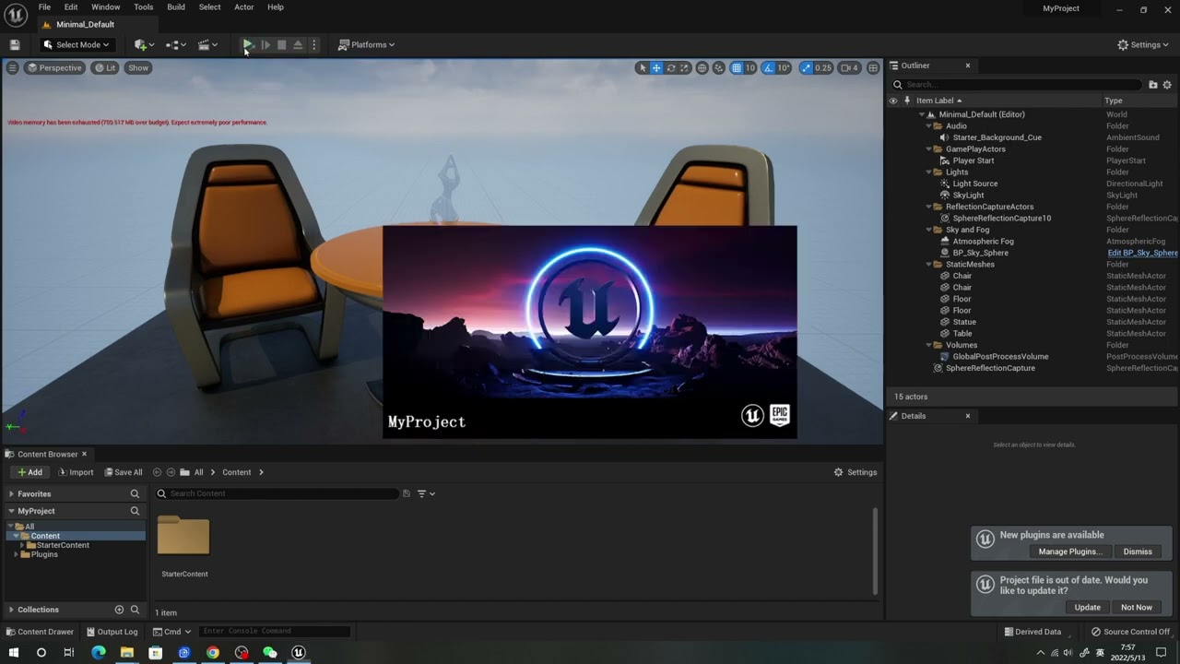Screen dimensions: 1180x664
Task: Click Content Browser history back arrow
Action: (157, 472)
